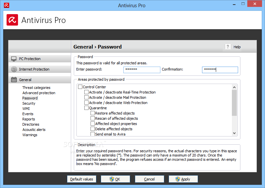Screen dimensions: 265x188
Task: Open WMI settings page
Action: tap(26, 109)
